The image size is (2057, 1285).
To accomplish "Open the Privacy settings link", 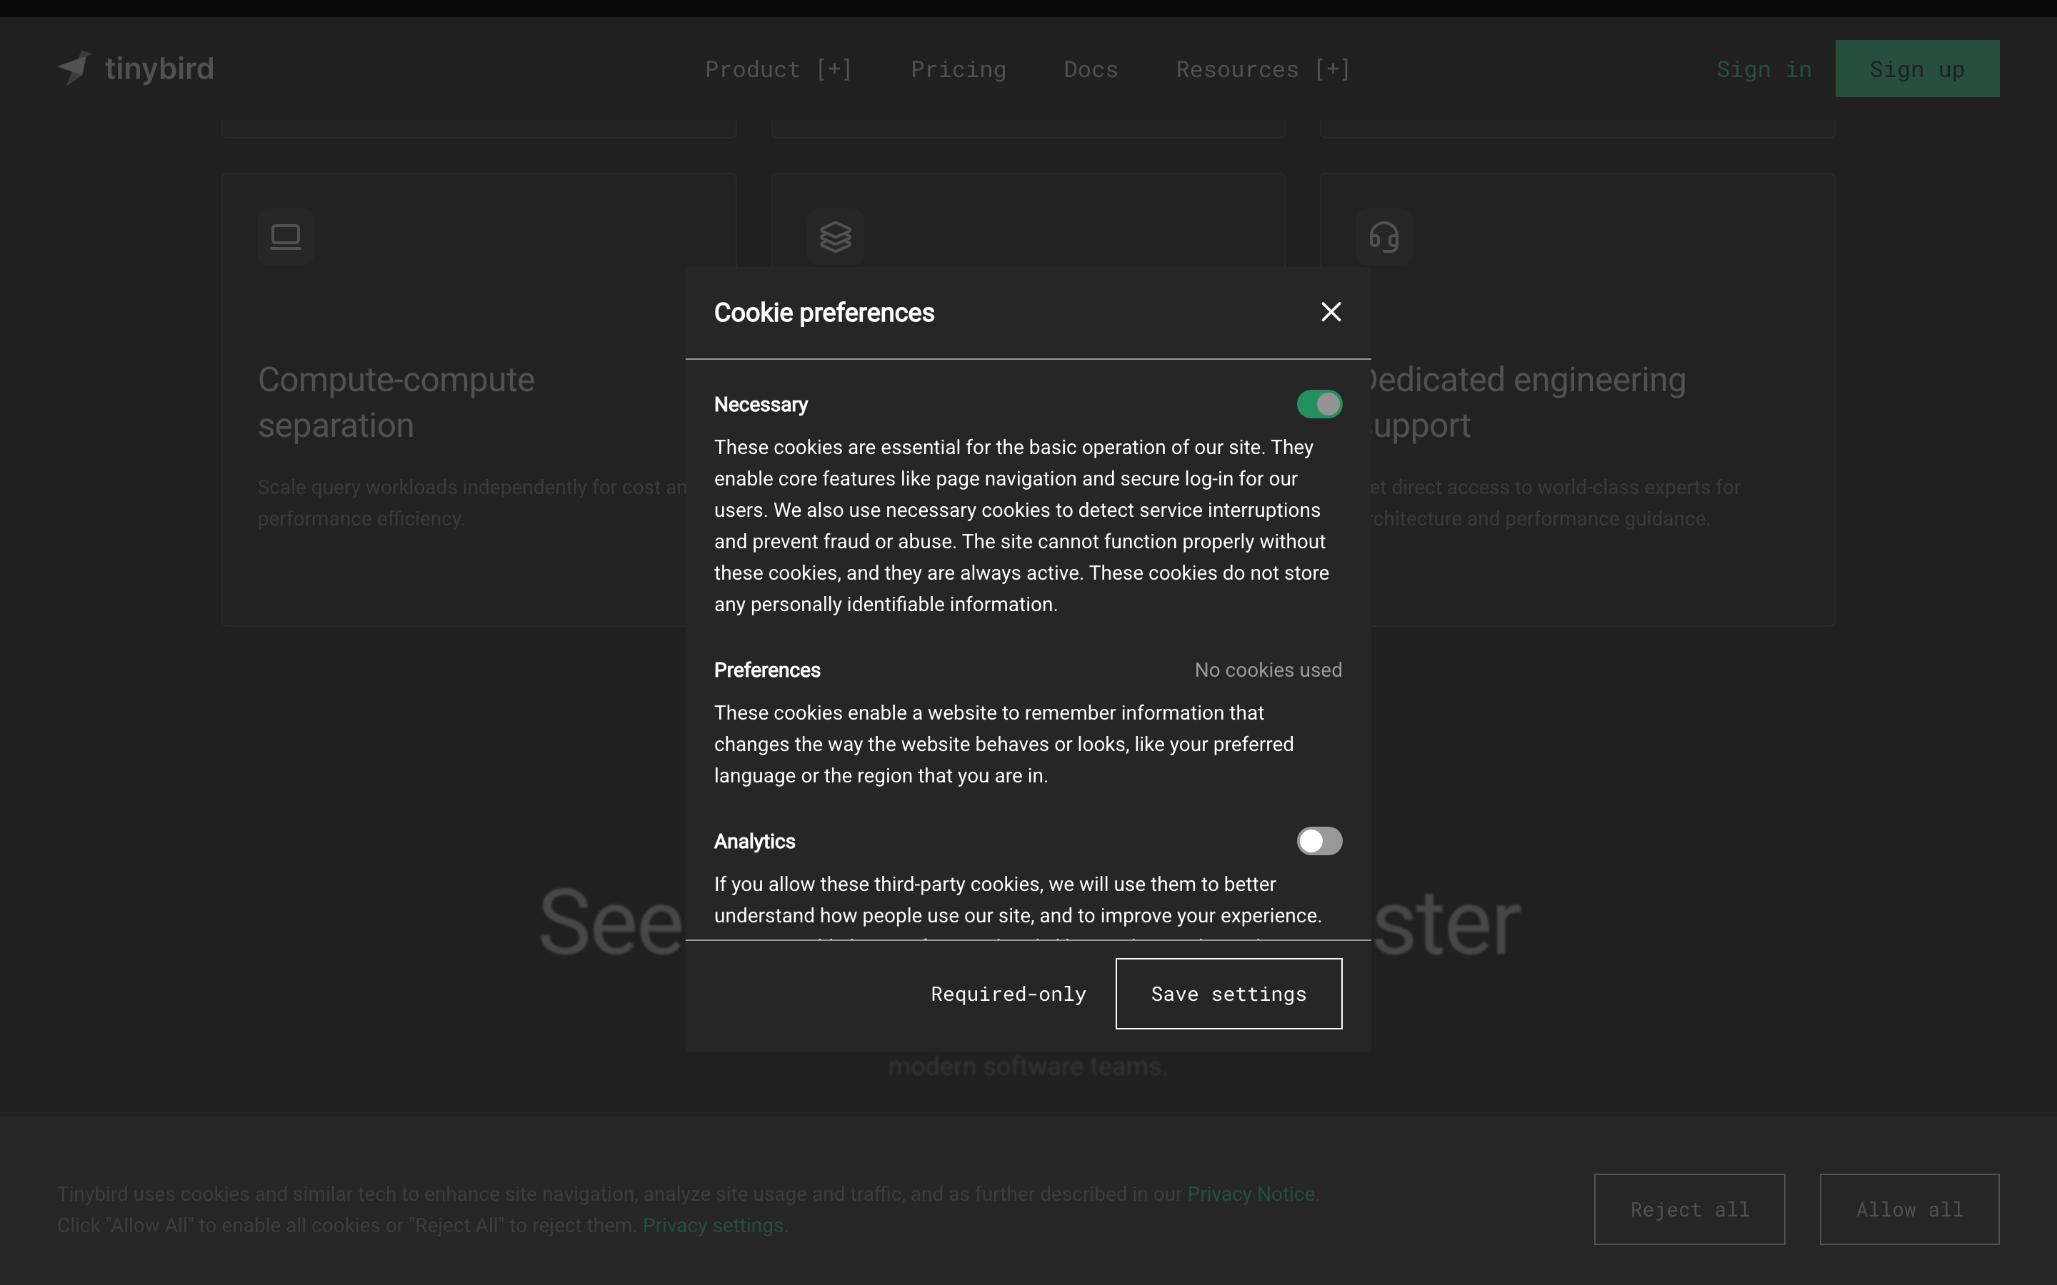I will [x=712, y=1224].
